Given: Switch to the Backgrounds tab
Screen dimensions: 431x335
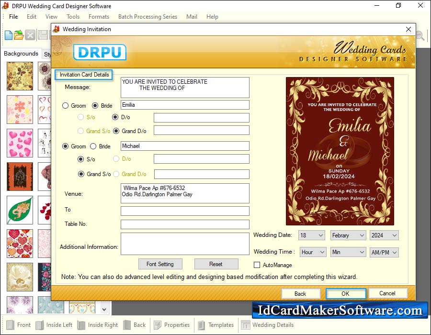Looking at the screenshot, I should click(21, 54).
